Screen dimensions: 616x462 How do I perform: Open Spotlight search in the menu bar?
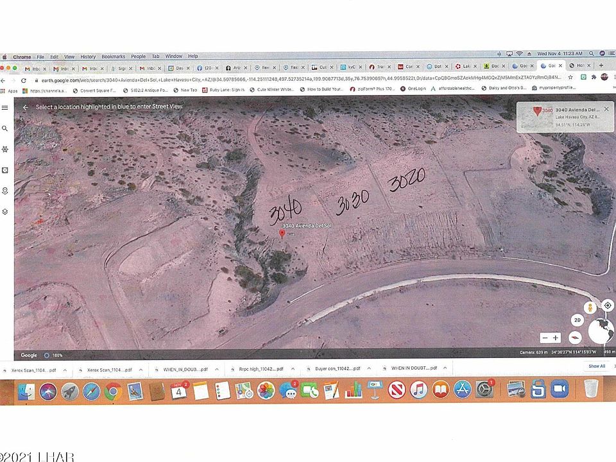click(x=591, y=53)
